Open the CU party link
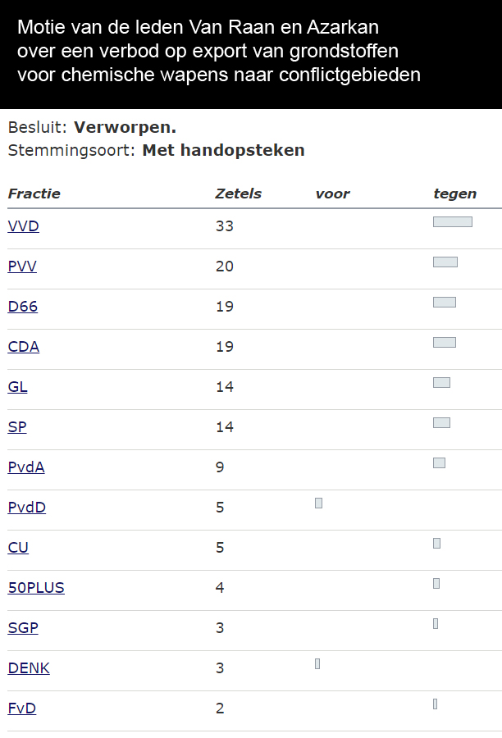The width and height of the screenshot is (502, 738). point(18,548)
